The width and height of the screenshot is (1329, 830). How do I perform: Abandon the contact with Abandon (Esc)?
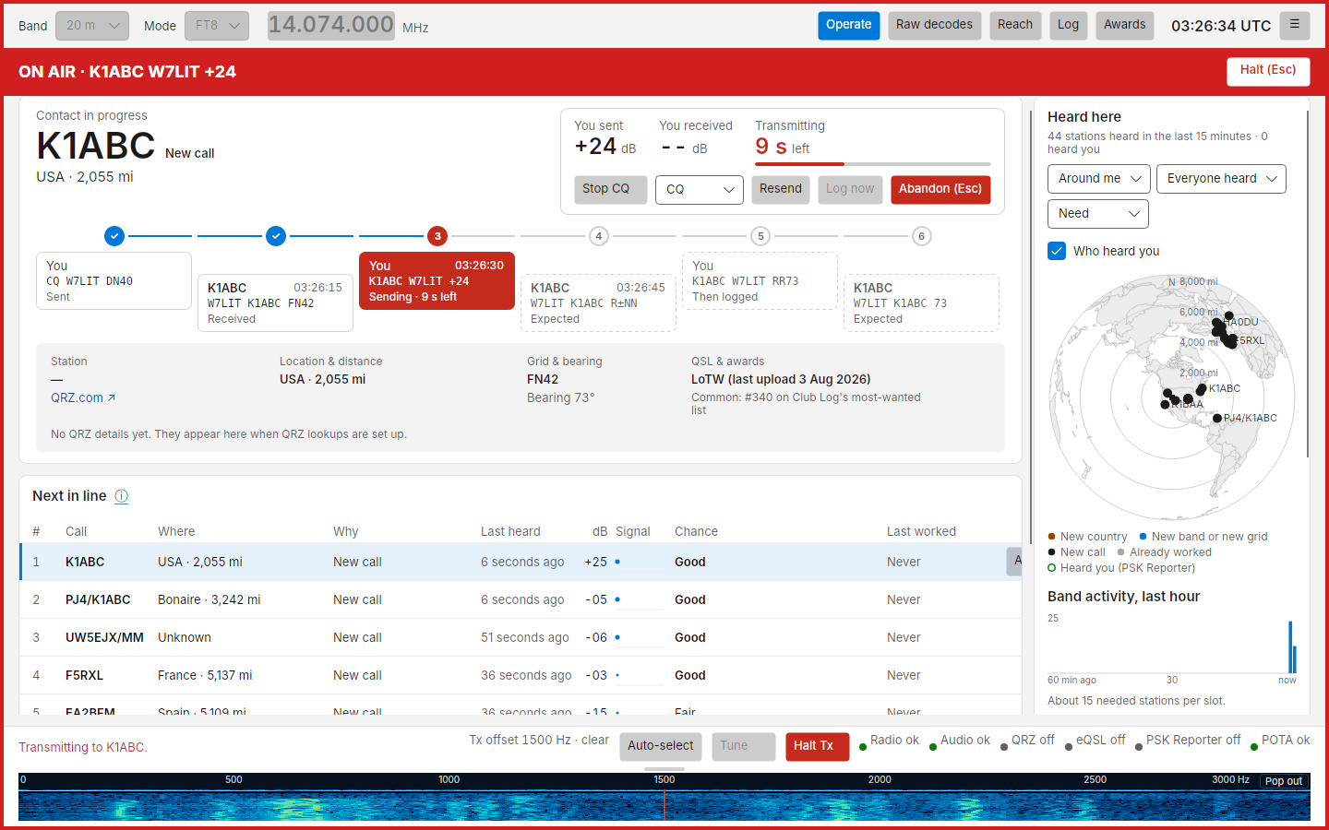coord(940,189)
